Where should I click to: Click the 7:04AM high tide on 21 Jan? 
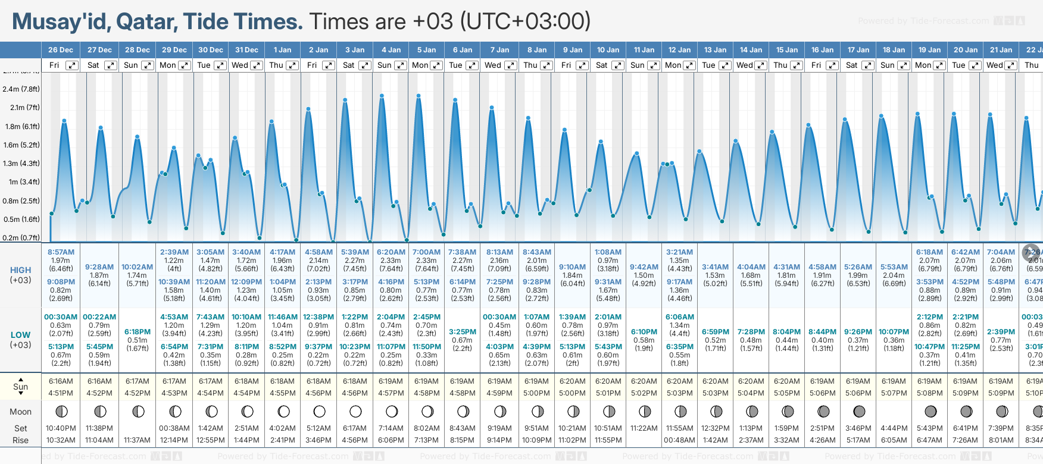tap(1001, 252)
